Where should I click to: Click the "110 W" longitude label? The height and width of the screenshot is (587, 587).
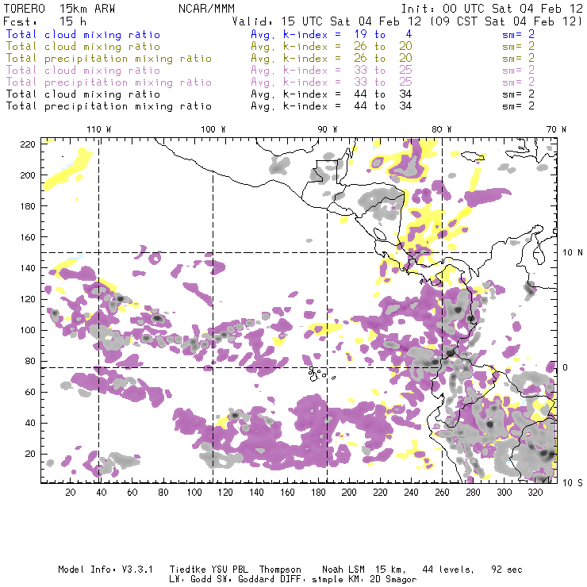tap(99, 129)
